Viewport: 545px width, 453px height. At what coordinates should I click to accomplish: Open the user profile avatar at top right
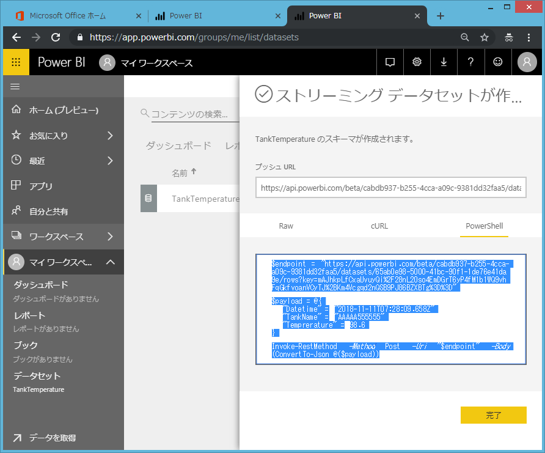click(527, 62)
